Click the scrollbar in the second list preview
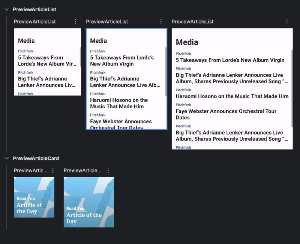 coord(166,72)
